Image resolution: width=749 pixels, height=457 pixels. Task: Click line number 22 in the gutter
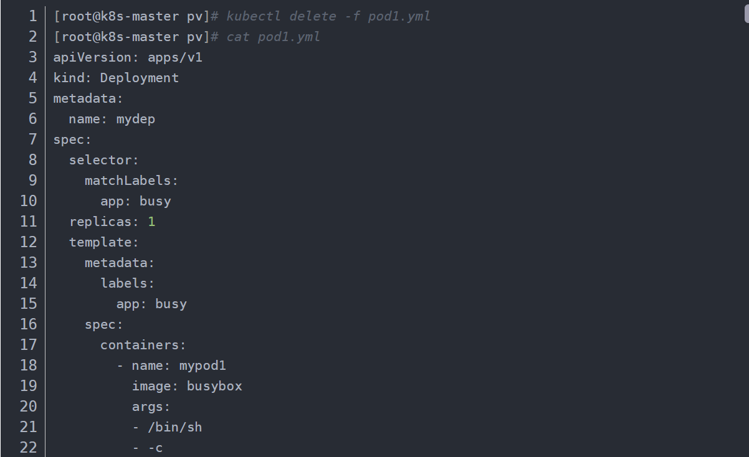pyautogui.click(x=29, y=447)
